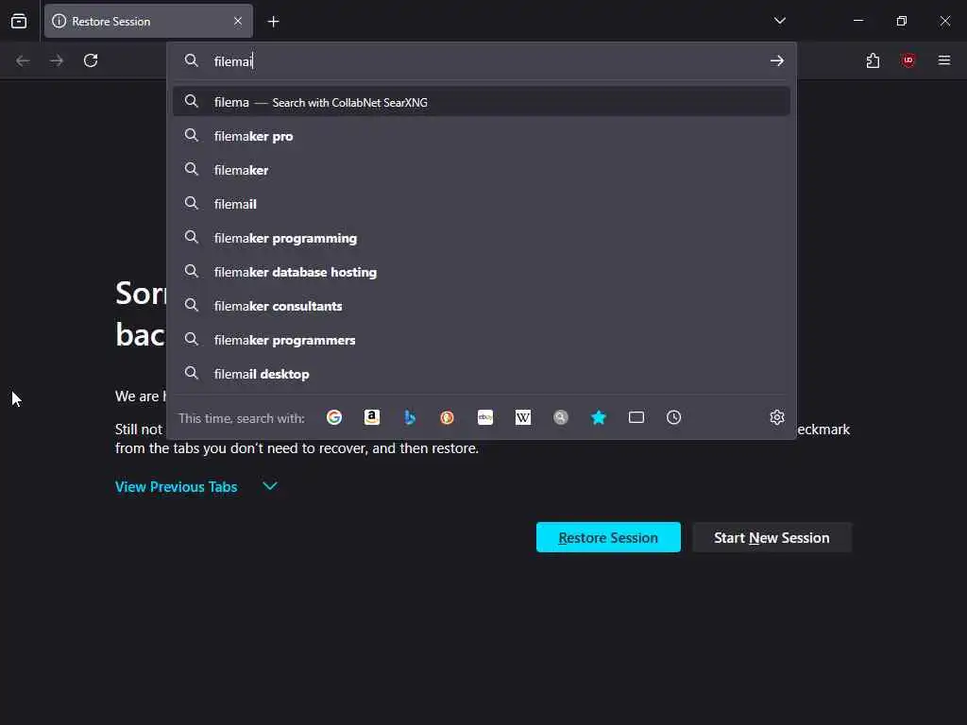Click the View Previous Tabs link
The image size is (967, 725).
pyautogui.click(x=177, y=486)
